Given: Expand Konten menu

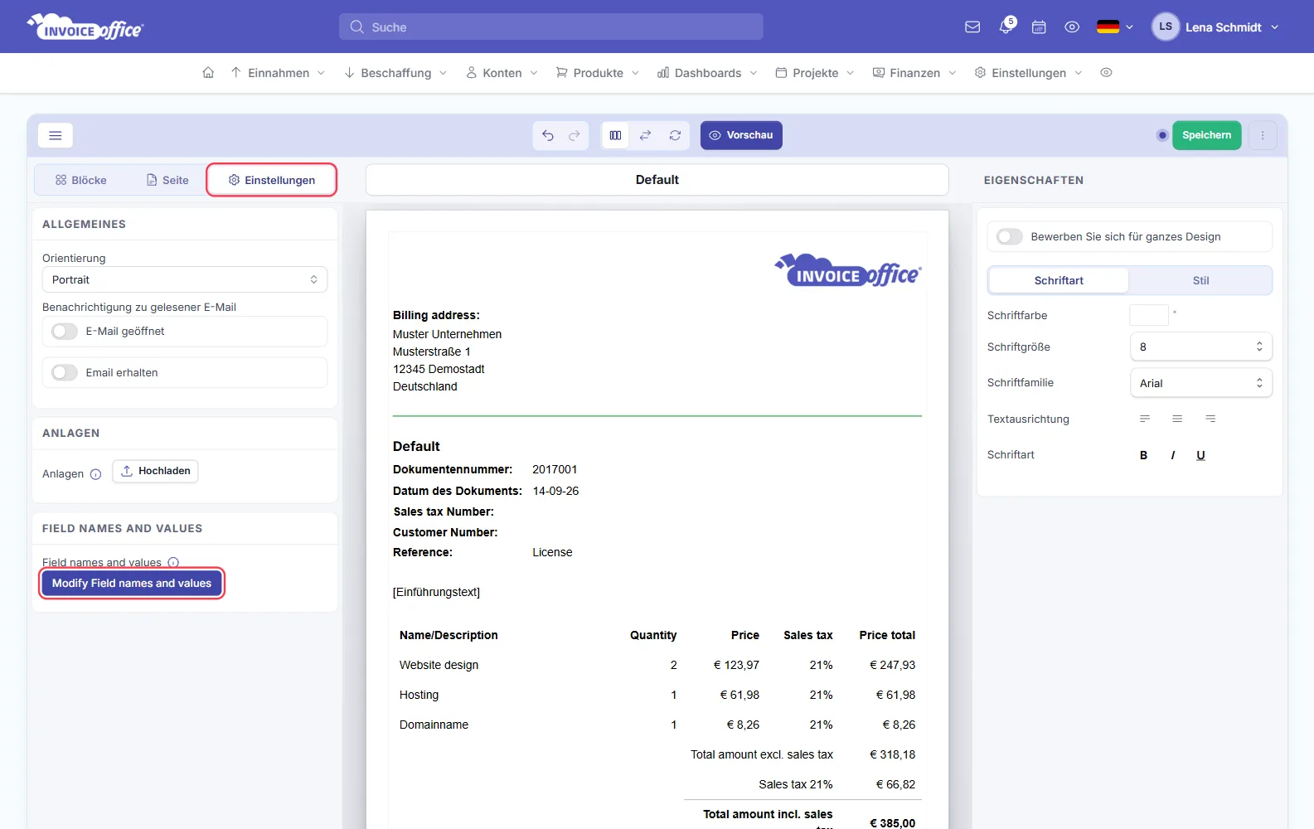Looking at the screenshot, I should click(x=502, y=73).
